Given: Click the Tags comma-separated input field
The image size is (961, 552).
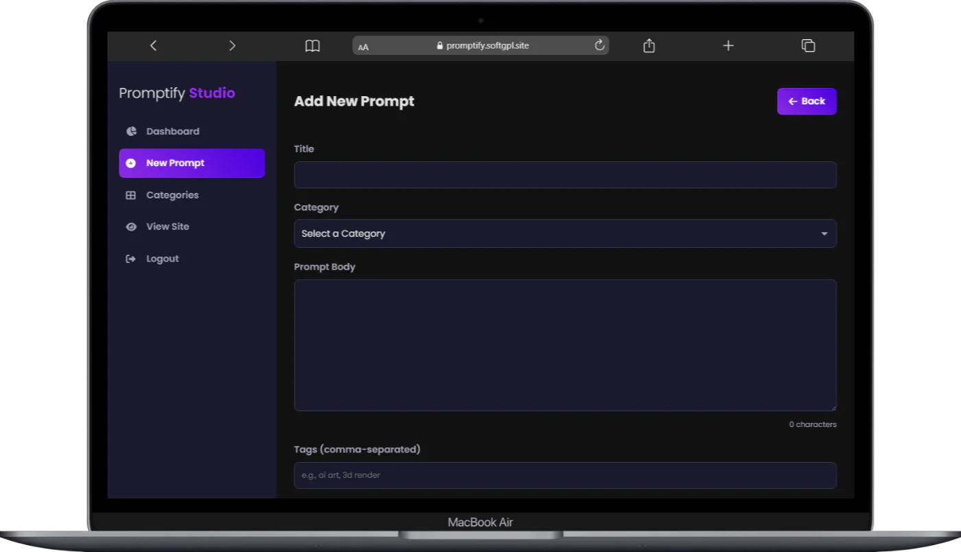Looking at the screenshot, I should click(565, 475).
